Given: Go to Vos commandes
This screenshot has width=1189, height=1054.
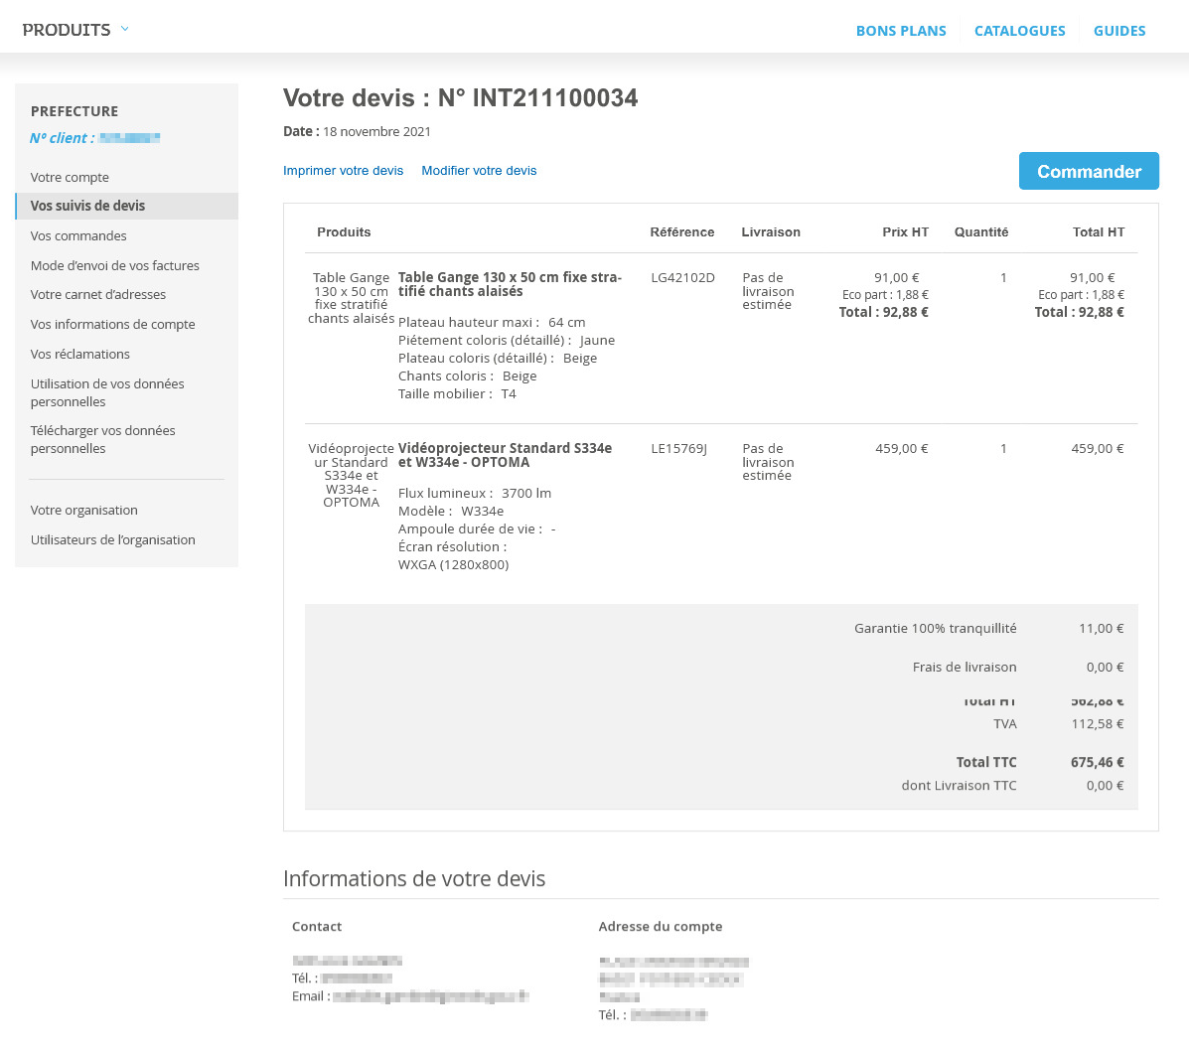Looking at the screenshot, I should pyautogui.click(x=78, y=235).
